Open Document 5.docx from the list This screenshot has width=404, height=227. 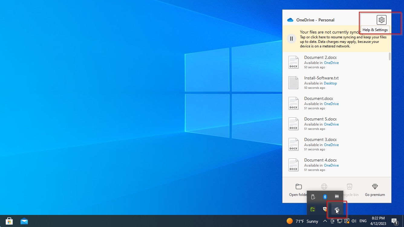(320, 119)
